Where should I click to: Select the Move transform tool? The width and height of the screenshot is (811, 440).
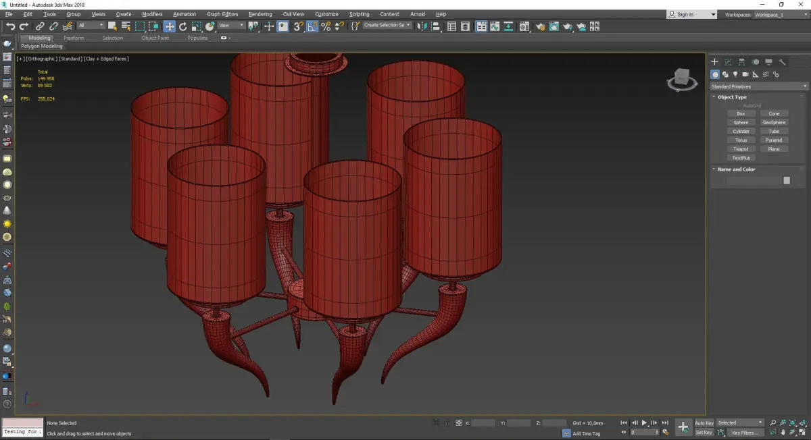pos(169,26)
